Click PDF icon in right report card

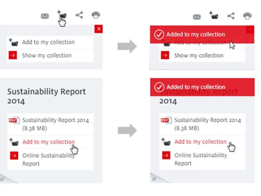(x=167, y=120)
